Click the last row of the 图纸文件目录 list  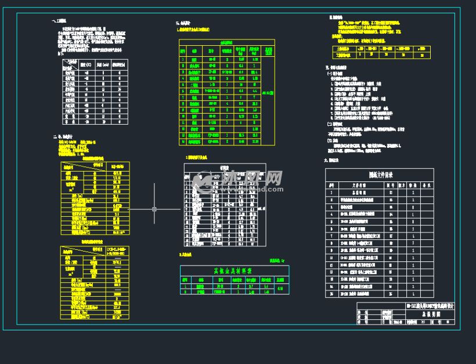tap(379, 294)
